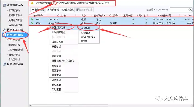This screenshot has width=194, height=107.
Task: Click the 网吧已有网站 browser icon
Action: coord(5,64)
